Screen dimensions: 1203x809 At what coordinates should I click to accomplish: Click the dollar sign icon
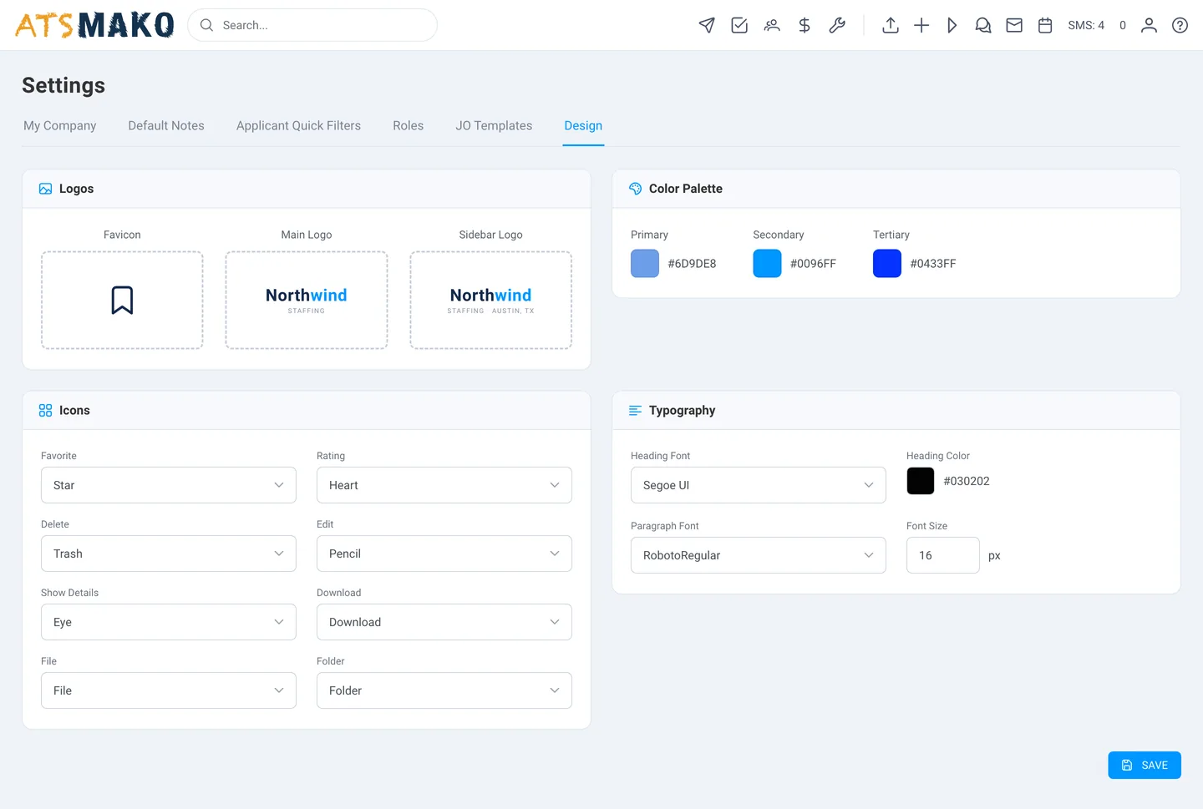(x=805, y=25)
